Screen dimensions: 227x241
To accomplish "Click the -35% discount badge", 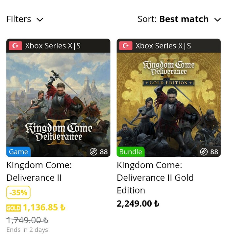I will [x=18, y=193].
